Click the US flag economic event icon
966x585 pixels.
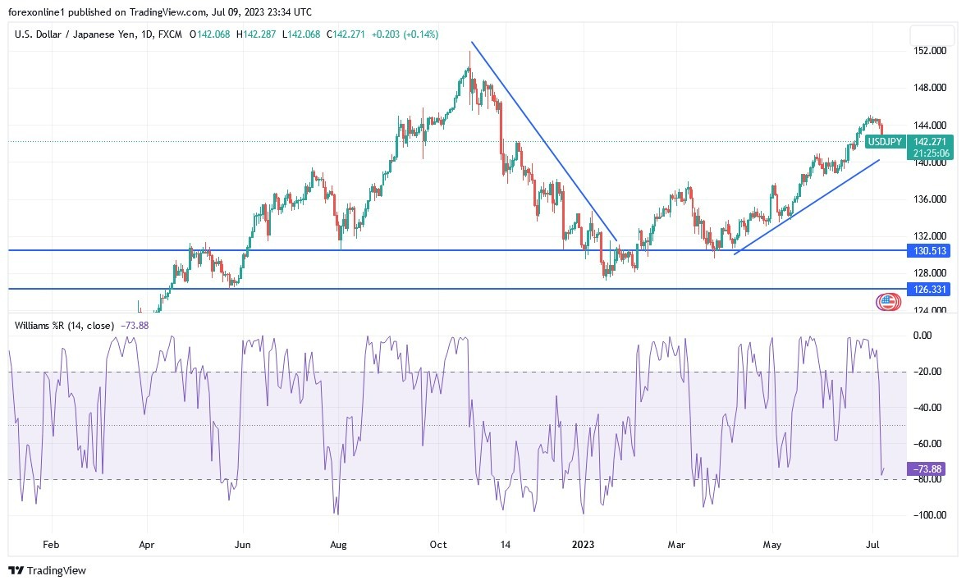888,301
